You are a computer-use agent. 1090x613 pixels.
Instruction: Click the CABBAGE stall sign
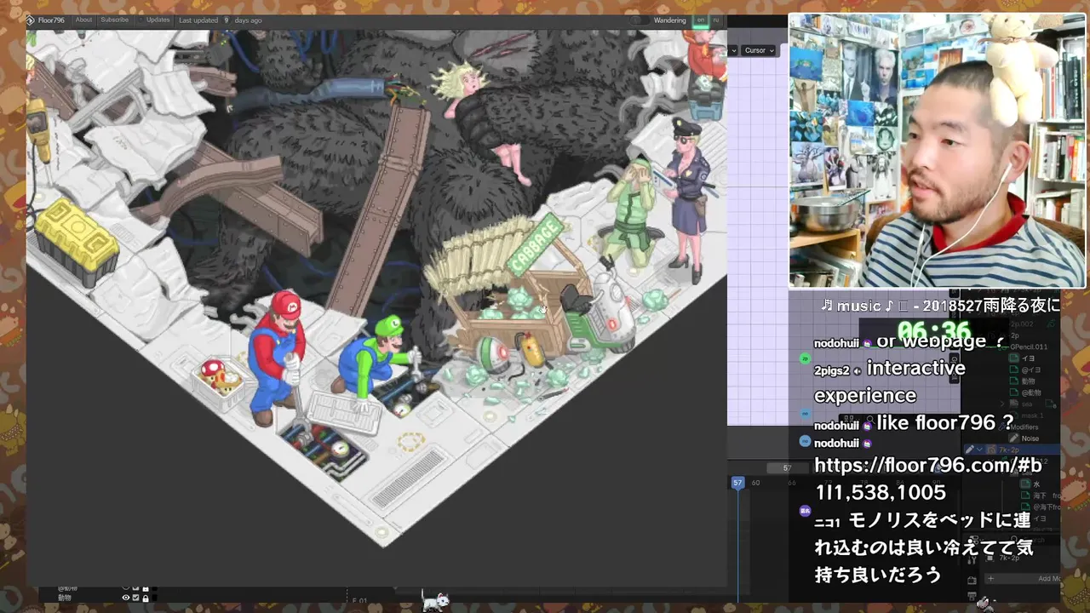click(x=535, y=244)
